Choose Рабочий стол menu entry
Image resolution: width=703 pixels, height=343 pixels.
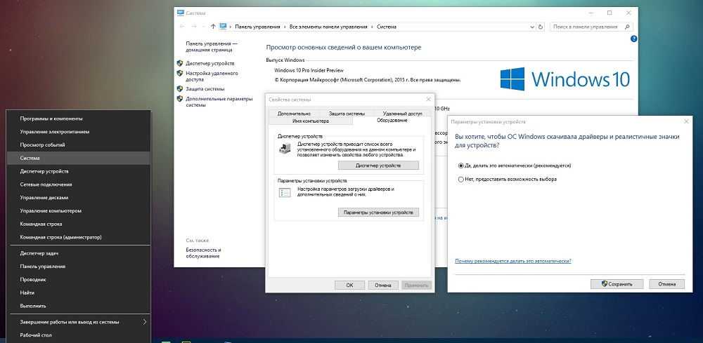[79, 335]
